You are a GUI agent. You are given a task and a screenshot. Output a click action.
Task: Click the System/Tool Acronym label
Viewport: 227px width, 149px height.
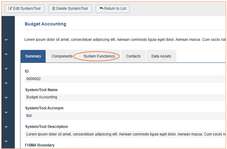tap(44, 108)
